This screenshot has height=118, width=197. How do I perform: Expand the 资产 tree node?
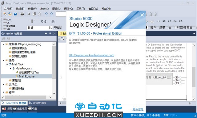tap(3, 92)
